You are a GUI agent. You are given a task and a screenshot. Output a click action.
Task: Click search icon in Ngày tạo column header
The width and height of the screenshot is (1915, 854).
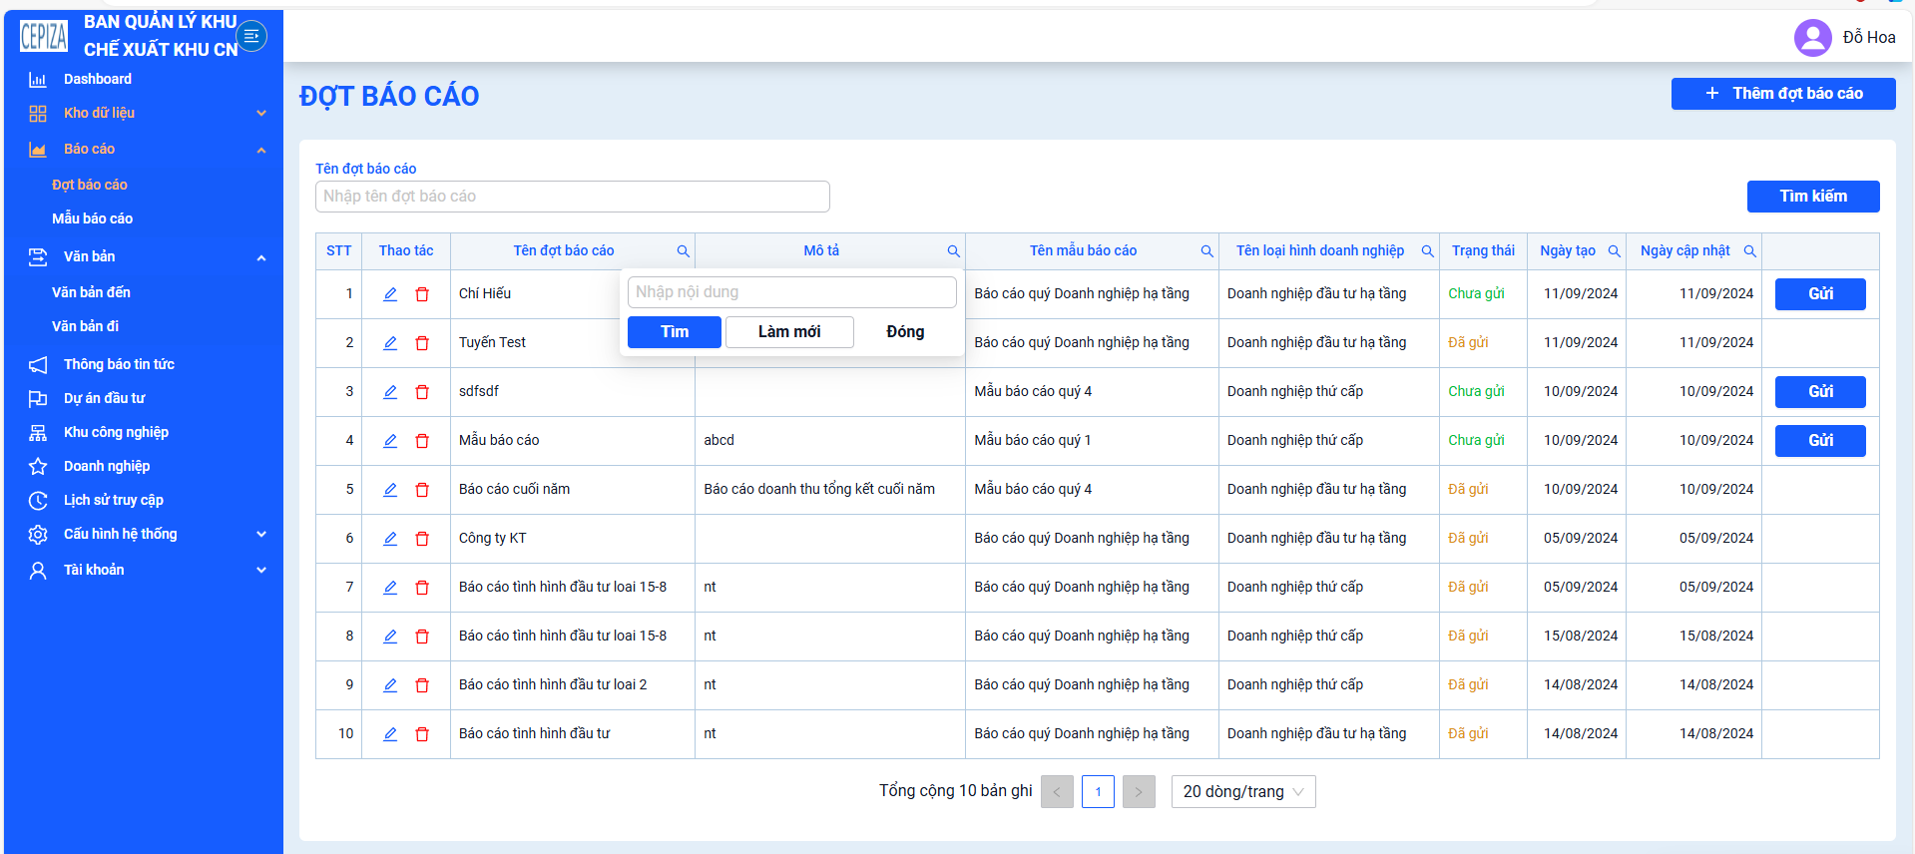[1614, 251]
